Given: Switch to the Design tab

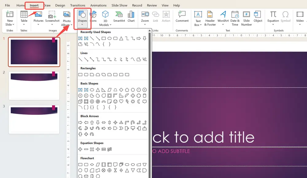Looking at the screenshot, I should click(x=60, y=5).
